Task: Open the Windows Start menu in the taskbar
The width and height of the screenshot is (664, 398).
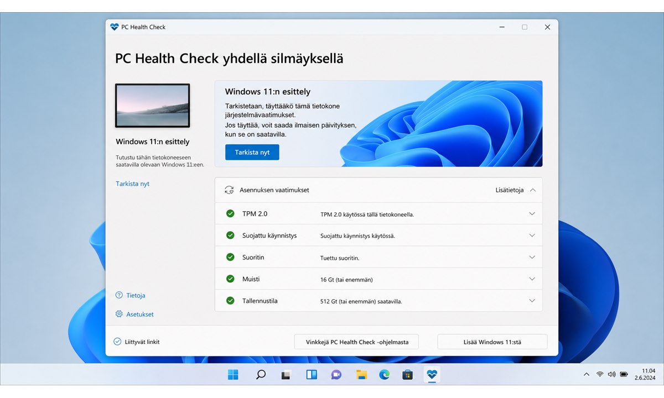Action: click(233, 375)
